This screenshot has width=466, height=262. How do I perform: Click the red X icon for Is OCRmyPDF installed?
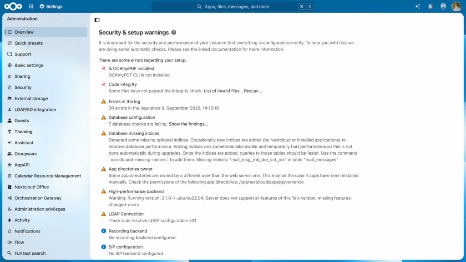pos(103,68)
